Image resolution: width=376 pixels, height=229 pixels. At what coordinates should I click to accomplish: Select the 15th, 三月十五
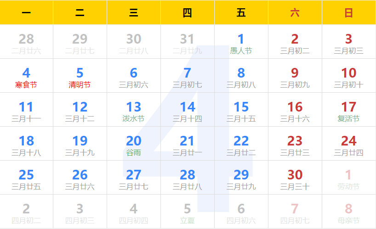241,110
